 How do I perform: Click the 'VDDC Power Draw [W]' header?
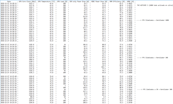pos(99,2)
